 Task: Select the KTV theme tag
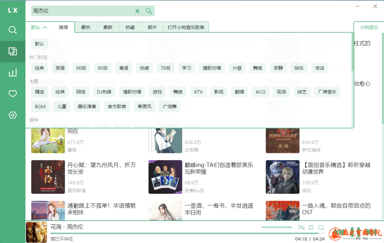(x=198, y=92)
